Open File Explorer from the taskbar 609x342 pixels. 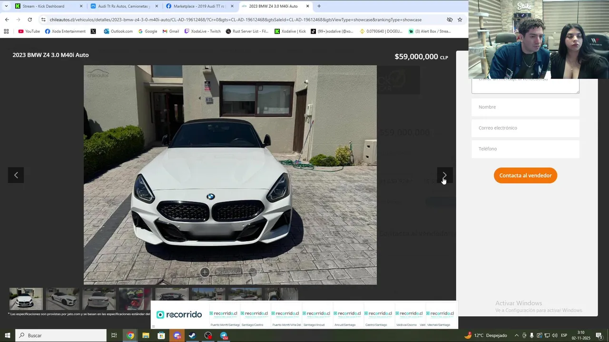point(146,335)
